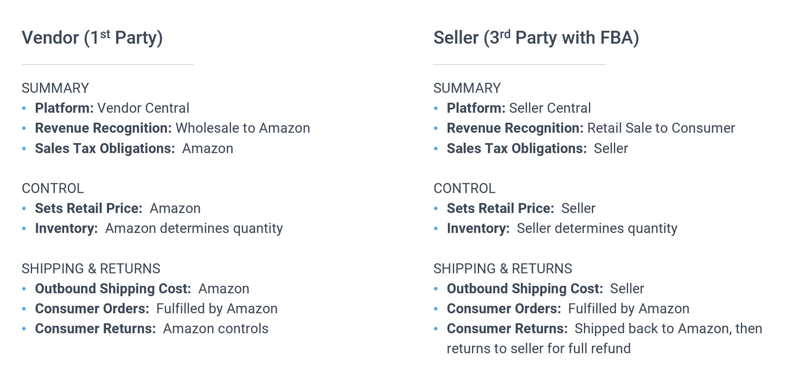Image resolution: width=785 pixels, height=379 pixels.
Task: Click the Vendor (1st Party) heading
Action: point(92,37)
